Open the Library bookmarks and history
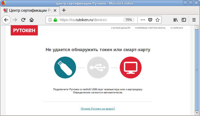Image resolution: width=200 pixels, height=116 pixels. (x=175, y=20)
